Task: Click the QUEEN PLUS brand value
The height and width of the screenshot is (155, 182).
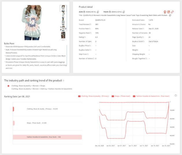Action: pyautogui.click(x=100, y=20)
